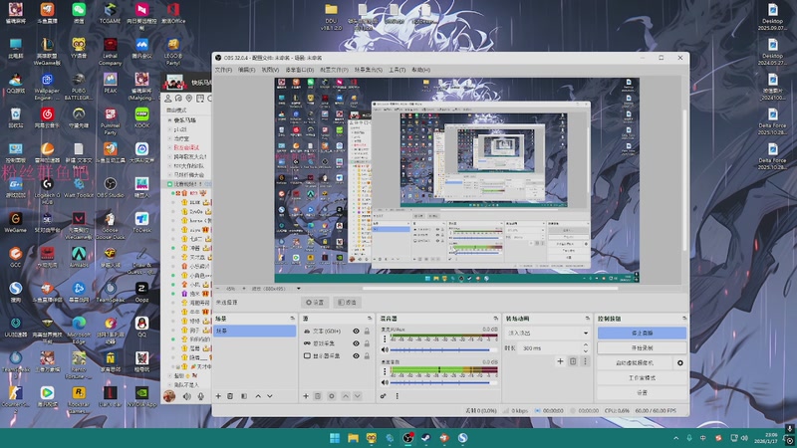Viewport: 797px width, 448px height.
Task: Hide the 游戏采集 source with its eye icon
Action: [x=356, y=343]
